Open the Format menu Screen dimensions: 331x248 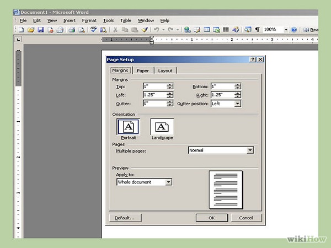pyautogui.click(x=89, y=20)
